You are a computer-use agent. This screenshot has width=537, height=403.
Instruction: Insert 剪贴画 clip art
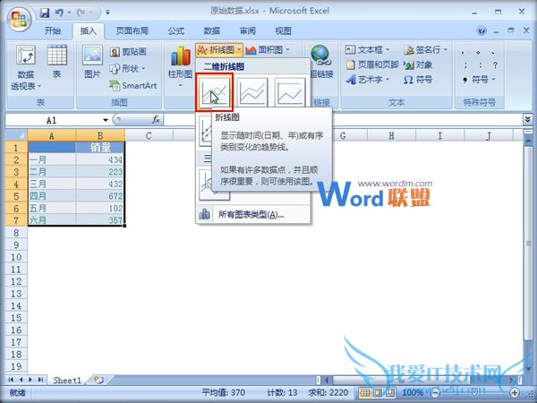tap(128, 52)
